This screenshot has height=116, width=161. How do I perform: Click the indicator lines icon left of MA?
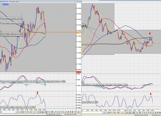click(x=75, y=112)
